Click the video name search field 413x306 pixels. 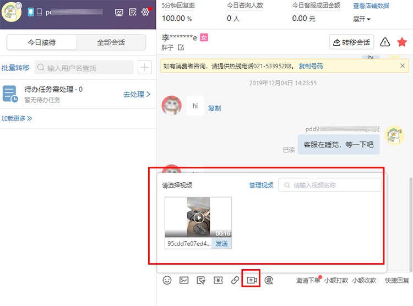330,185
